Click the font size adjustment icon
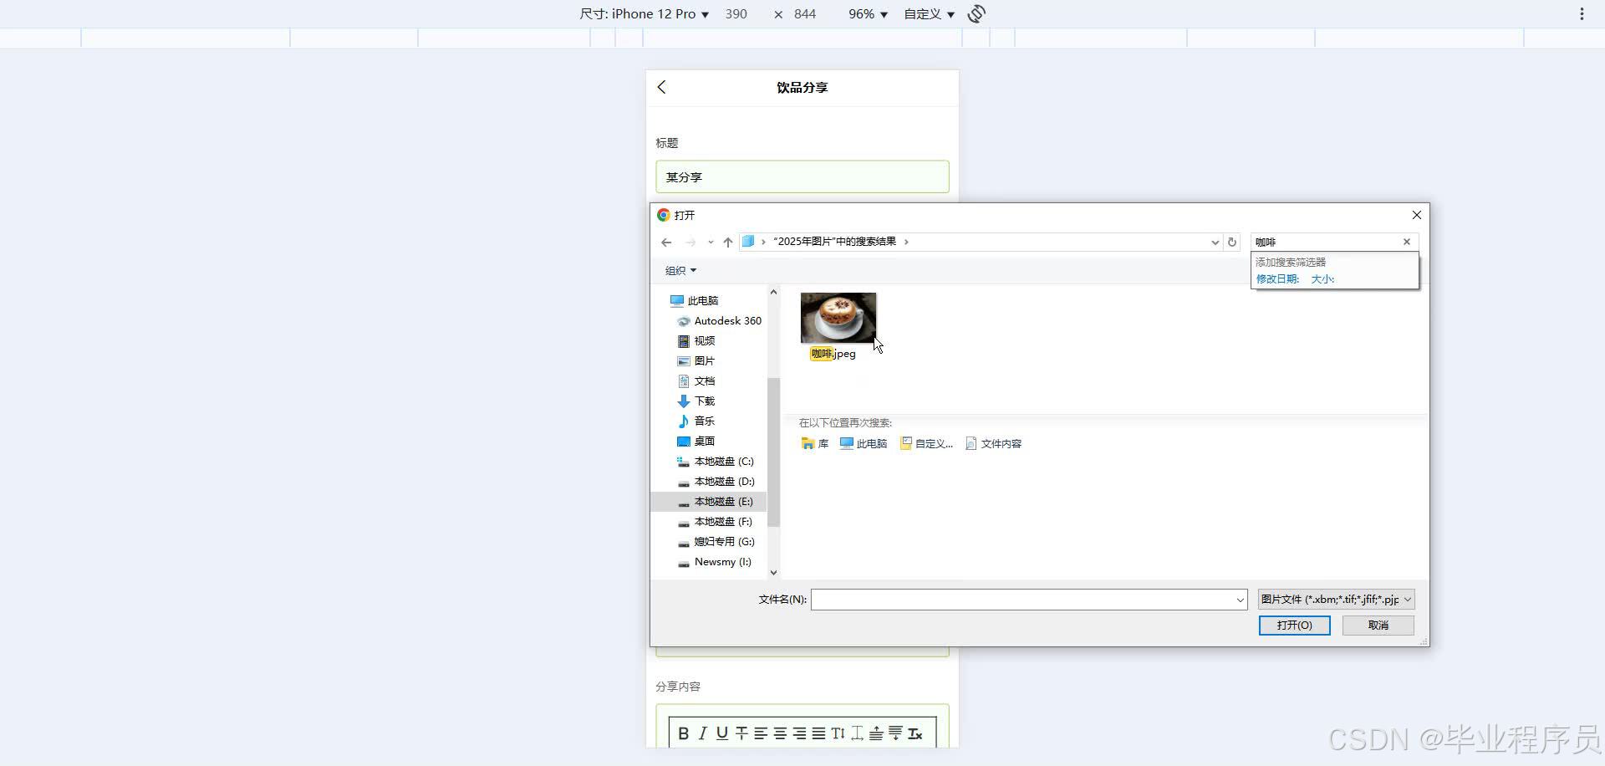The height and width of the screenshot is (766, 1605). pos(838,733)
